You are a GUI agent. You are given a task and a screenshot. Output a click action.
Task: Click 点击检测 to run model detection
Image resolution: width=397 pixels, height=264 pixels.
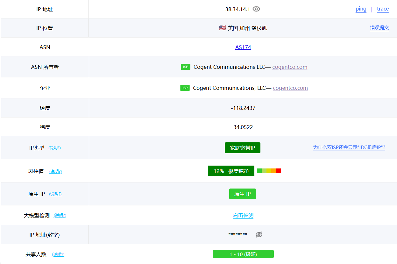(243, 215)
